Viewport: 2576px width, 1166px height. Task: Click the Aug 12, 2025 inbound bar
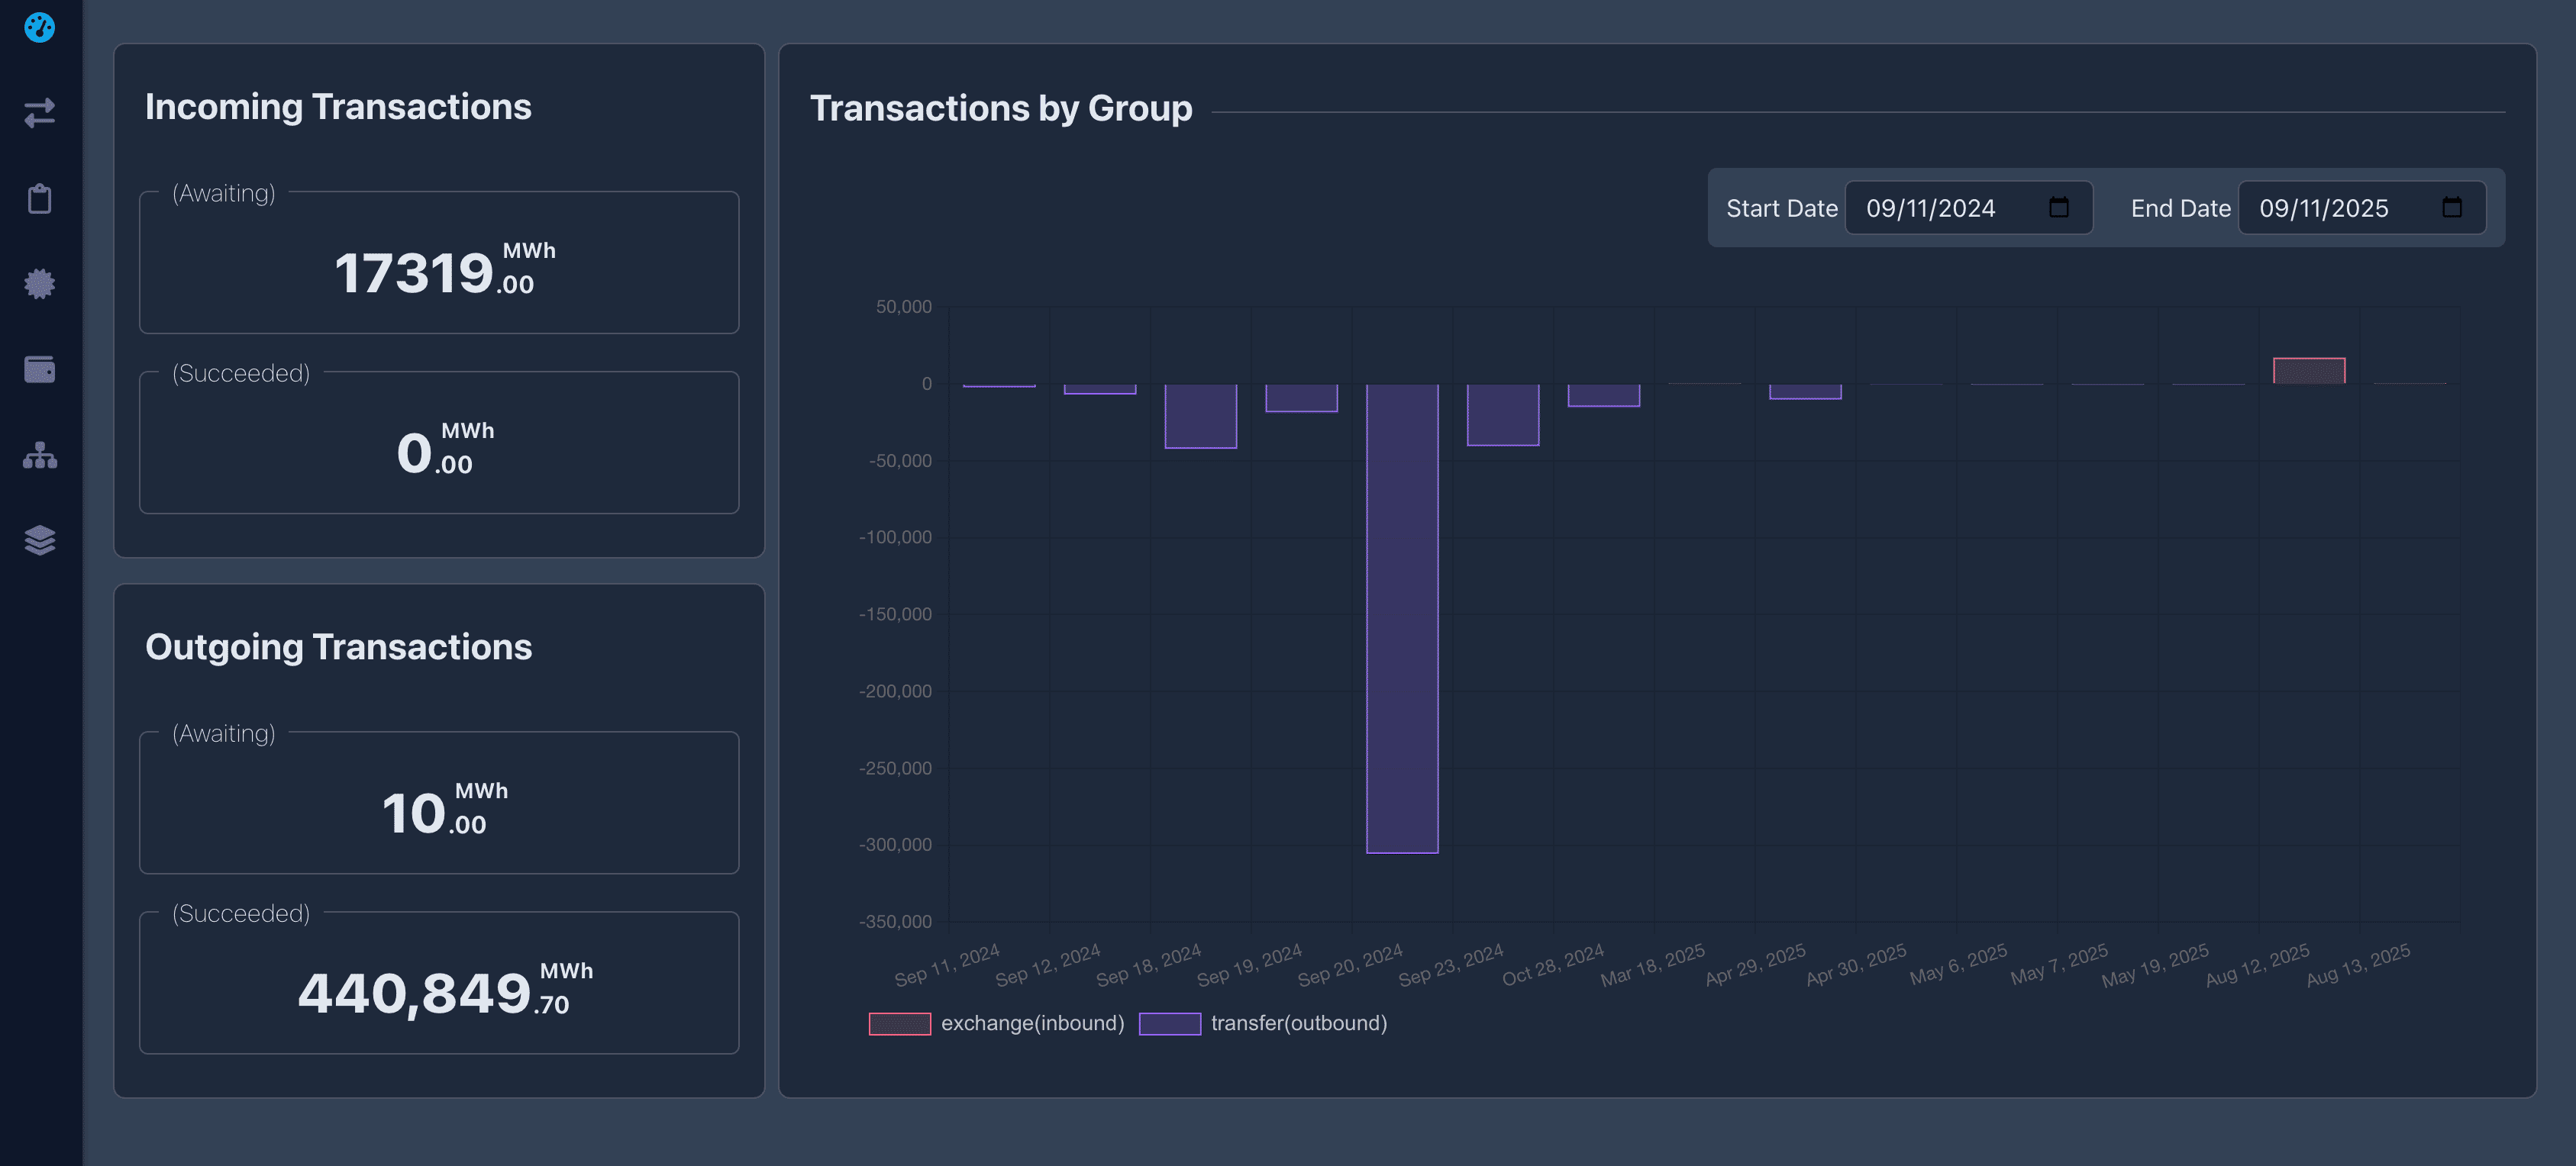point(2308,371)
